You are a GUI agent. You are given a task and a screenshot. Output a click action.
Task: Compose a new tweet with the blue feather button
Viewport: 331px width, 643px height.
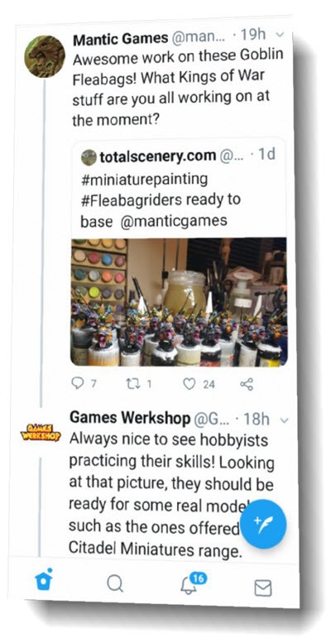pos(262,524)
